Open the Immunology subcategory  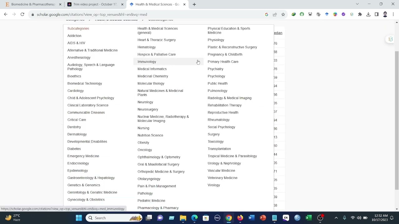[147, 62]
